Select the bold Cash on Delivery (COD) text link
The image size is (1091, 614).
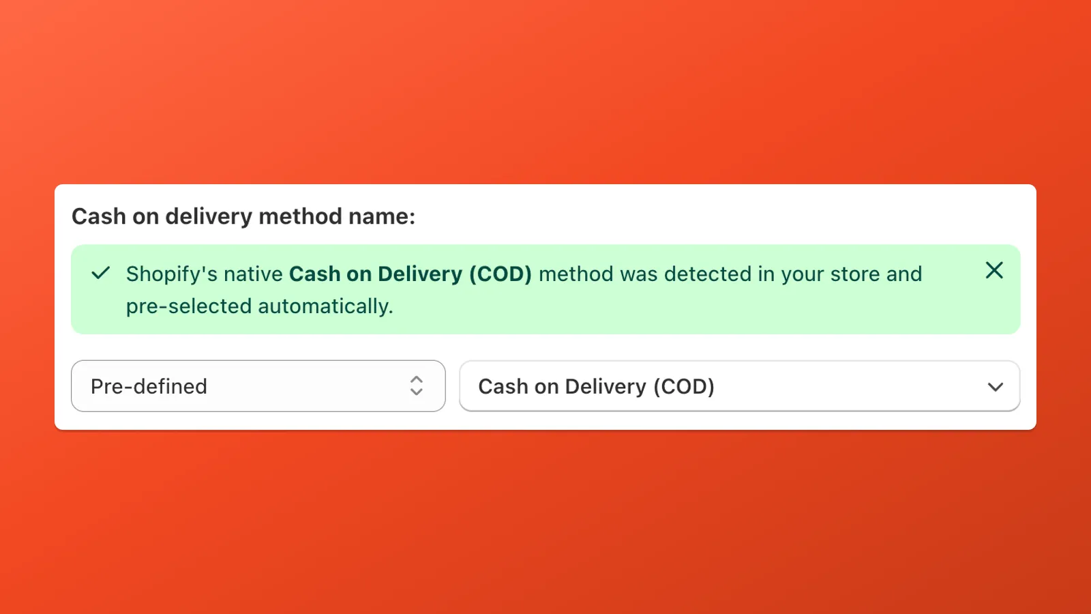click(x=410, y=274)
